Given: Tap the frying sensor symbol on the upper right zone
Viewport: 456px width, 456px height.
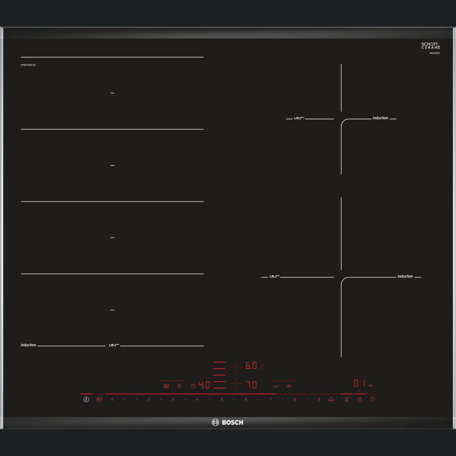Looking at the screenshot, I should click(299, 118).
